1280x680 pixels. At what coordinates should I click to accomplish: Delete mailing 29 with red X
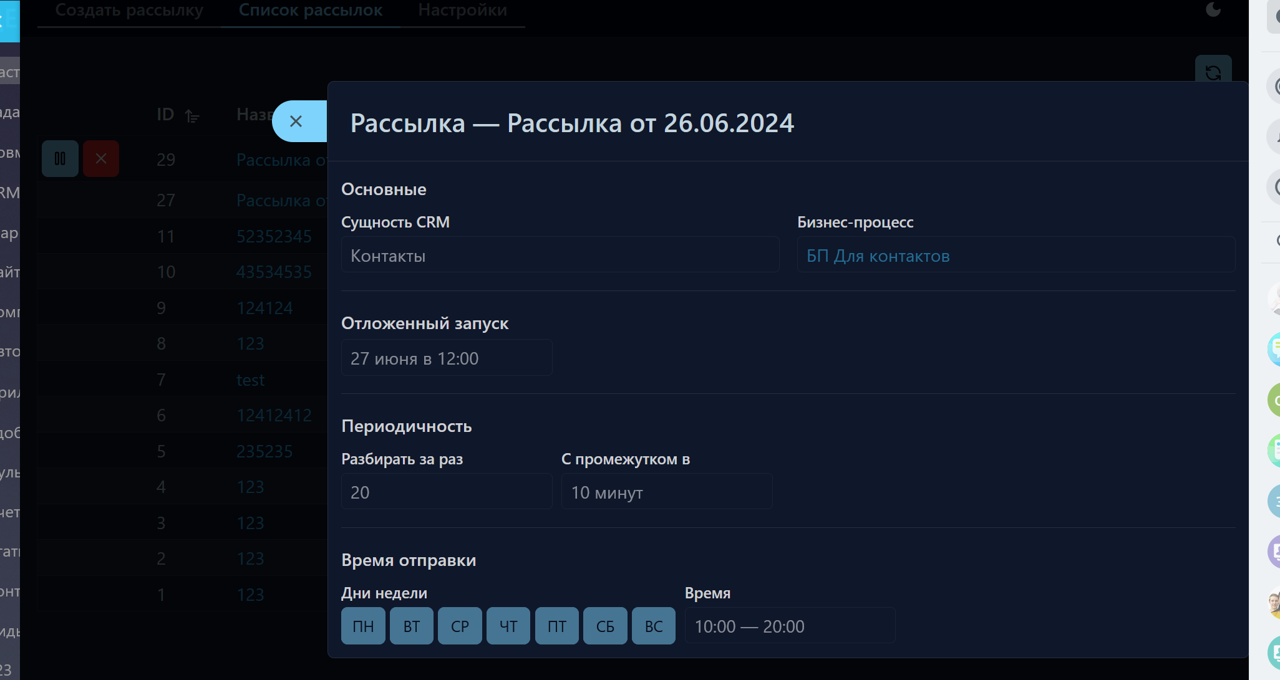coord(101,159)
